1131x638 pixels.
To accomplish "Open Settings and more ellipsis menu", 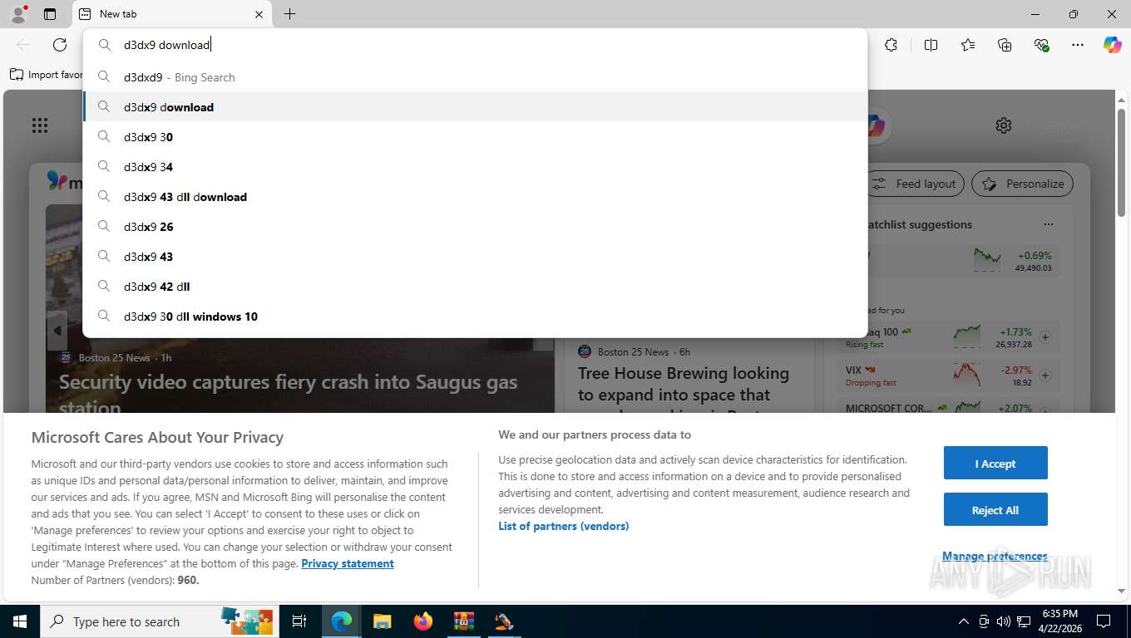I will (1078, 45).
